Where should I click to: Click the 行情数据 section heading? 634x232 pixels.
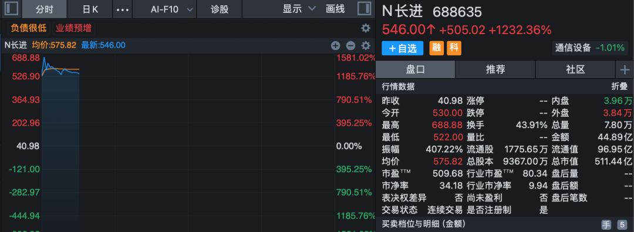[398, 86]
